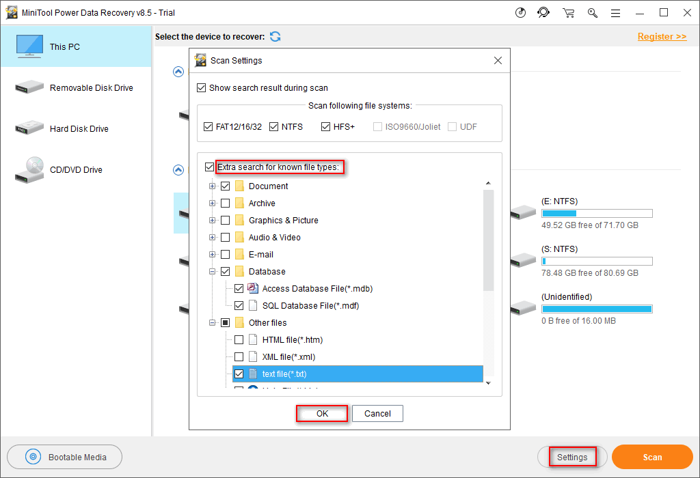Click the disc-style icon in the title bar
The height and width of the screenshot is (478, 700).
(x=520, y=13)
